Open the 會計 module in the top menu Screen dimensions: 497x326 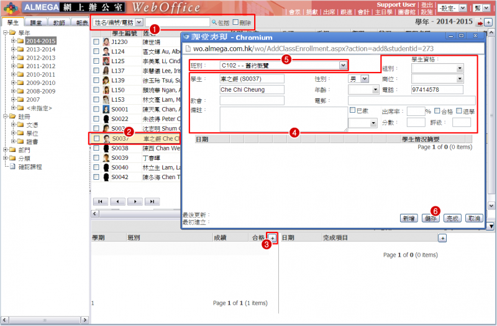(x=363, y=12)
